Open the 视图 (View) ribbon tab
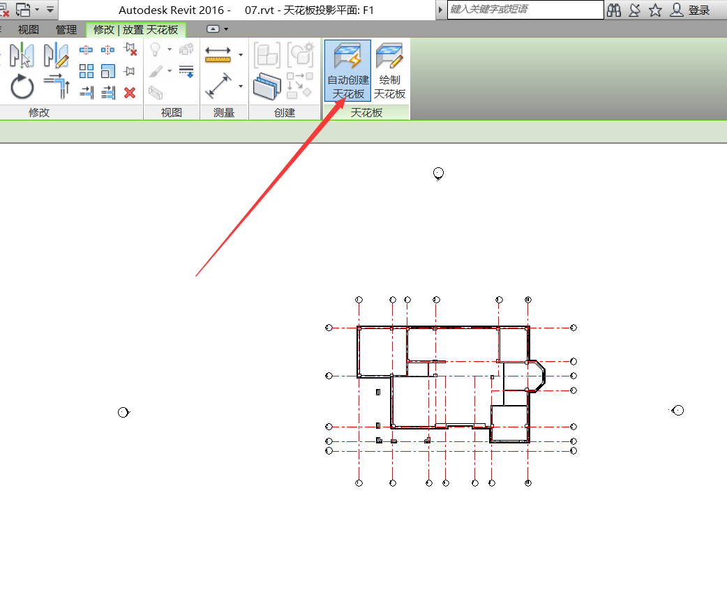 [29, 30]
